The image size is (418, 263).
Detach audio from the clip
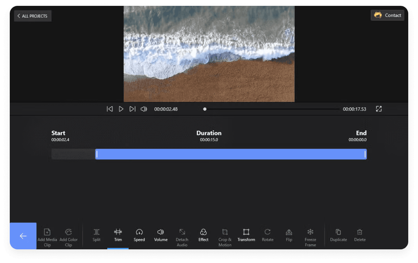coord(182,236)
